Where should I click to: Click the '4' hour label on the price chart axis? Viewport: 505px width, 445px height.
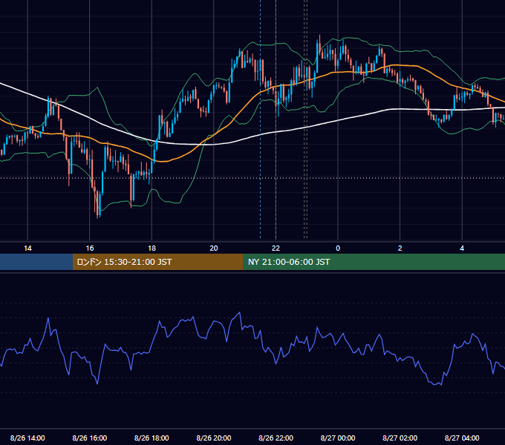[x=462, y=248]
